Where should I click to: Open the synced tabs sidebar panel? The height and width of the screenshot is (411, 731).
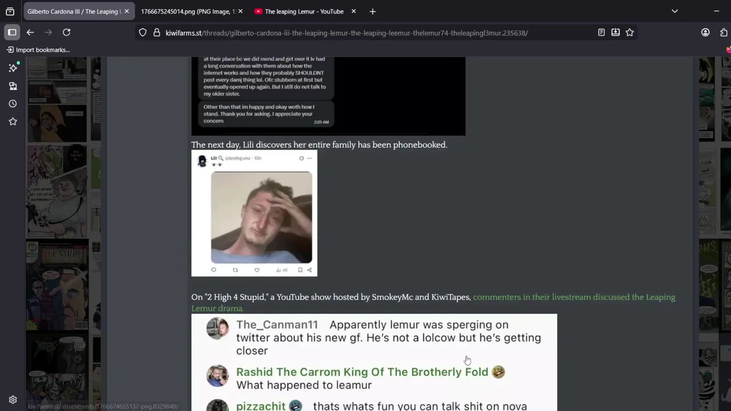pos(13,86)
